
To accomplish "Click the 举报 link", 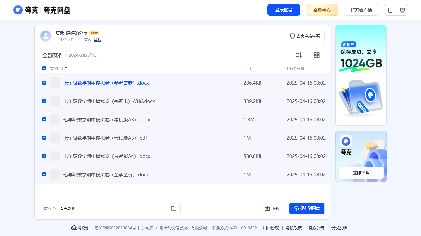I will [98, 40].
